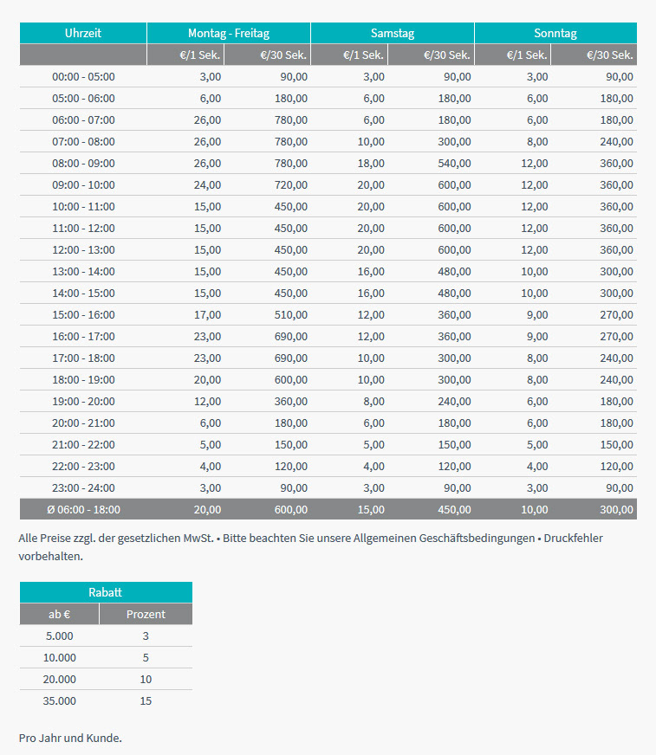The height and width of the screenshot is (755, 656).
Task: Click the 09:00 - 10:00 time slot
Action: click(83, 185)
